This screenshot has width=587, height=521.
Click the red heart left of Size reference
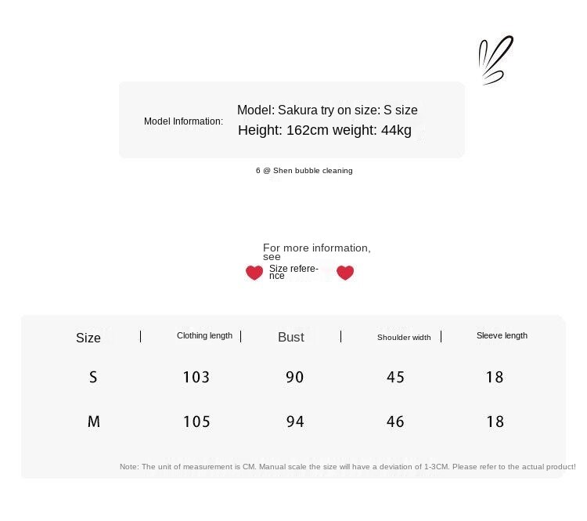pos(254,273)
